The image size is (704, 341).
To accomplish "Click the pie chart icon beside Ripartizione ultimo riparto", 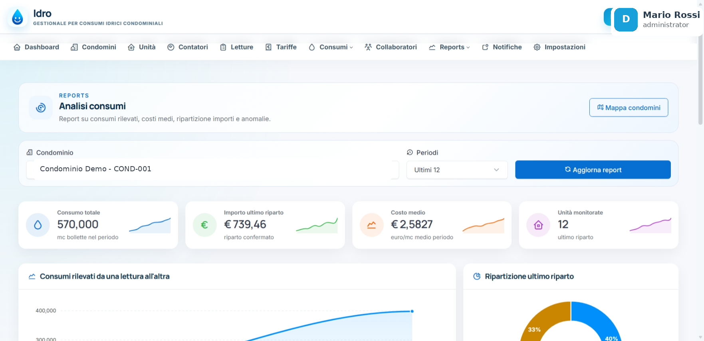I will [477, 276].
